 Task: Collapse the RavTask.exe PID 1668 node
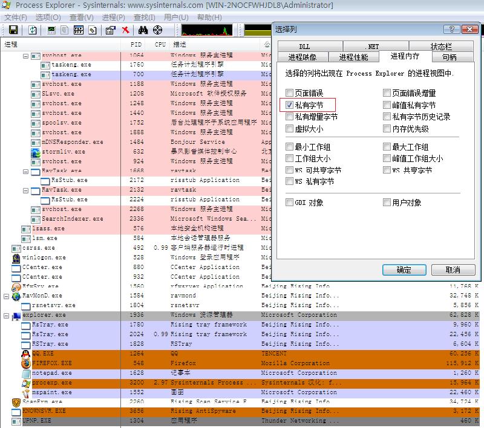pyautogui.click(x=26, y=172)
